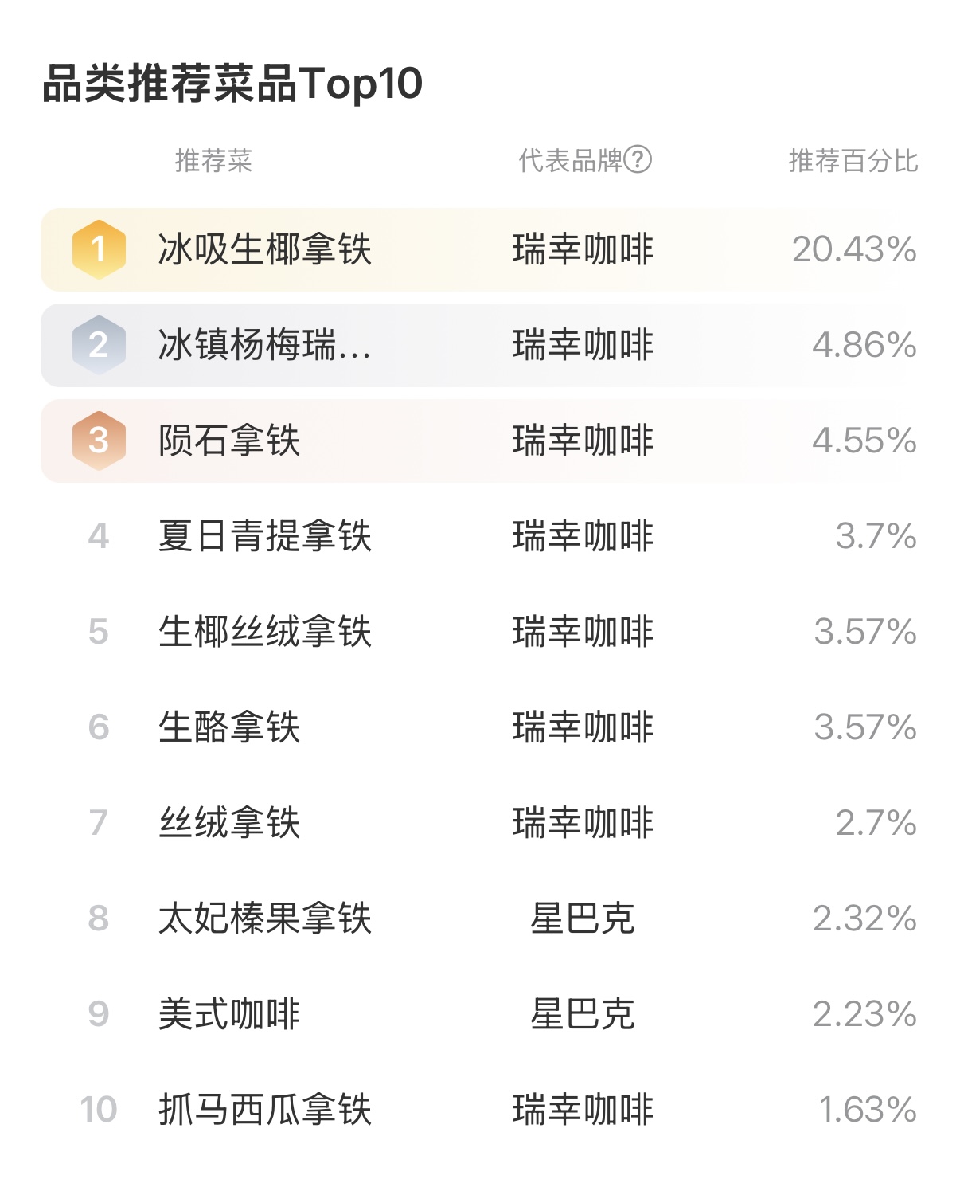Open the 丝绒拿铁 row
960x1187 pixels.
[x=229, y=823]
